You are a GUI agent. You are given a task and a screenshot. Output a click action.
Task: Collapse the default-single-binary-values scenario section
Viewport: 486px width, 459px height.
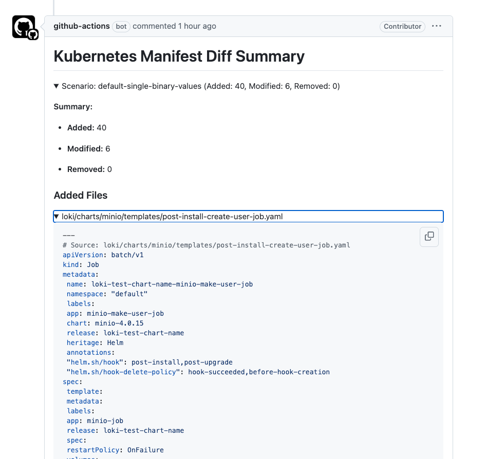coord(197,86)
